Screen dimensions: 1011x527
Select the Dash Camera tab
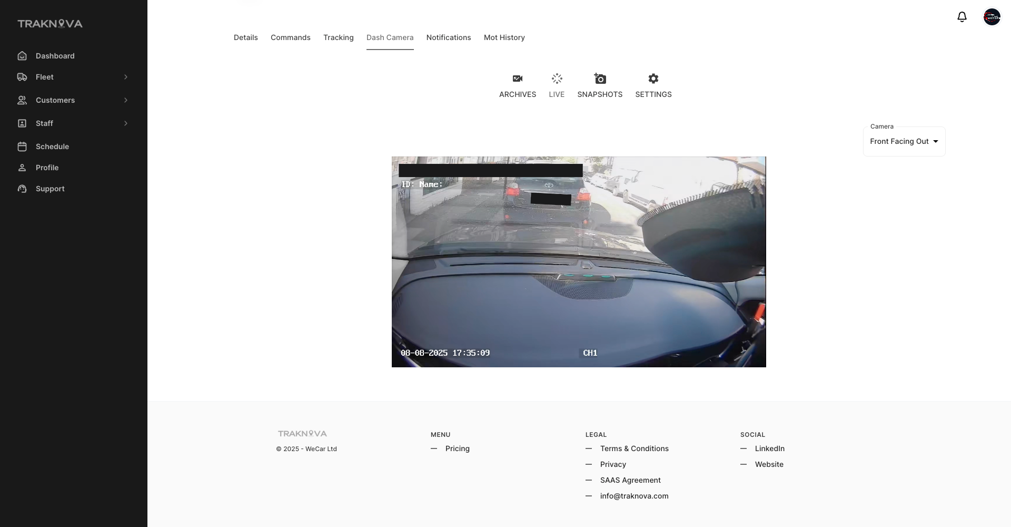click(x=390, y=37)
